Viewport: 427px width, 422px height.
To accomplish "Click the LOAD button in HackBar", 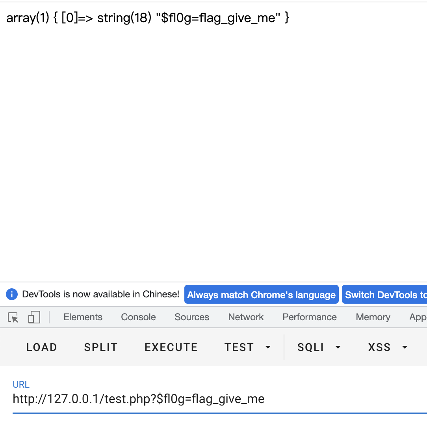I will click(x=41, y=347).
